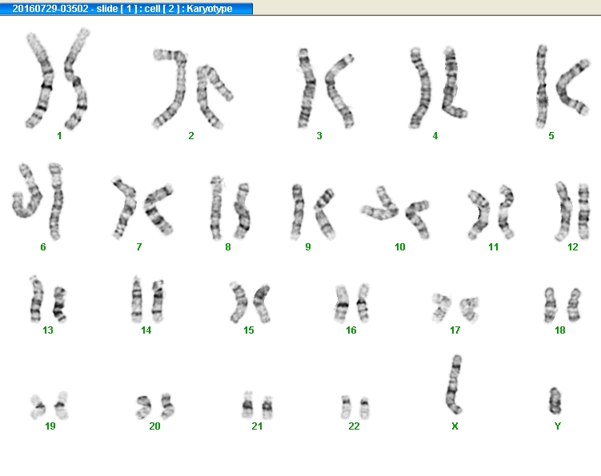
Task: Select the chromosome 1 pair
Action: coord(58,78)
